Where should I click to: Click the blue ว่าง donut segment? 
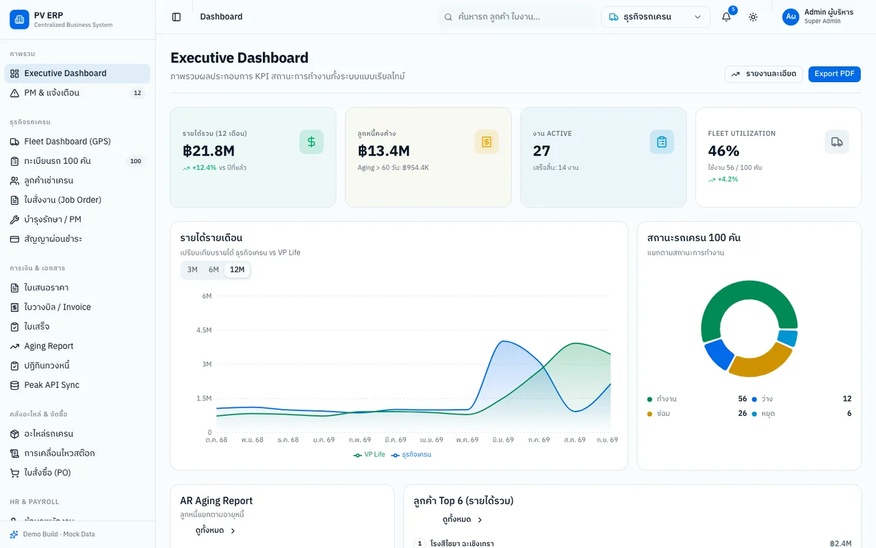point(718,353)
